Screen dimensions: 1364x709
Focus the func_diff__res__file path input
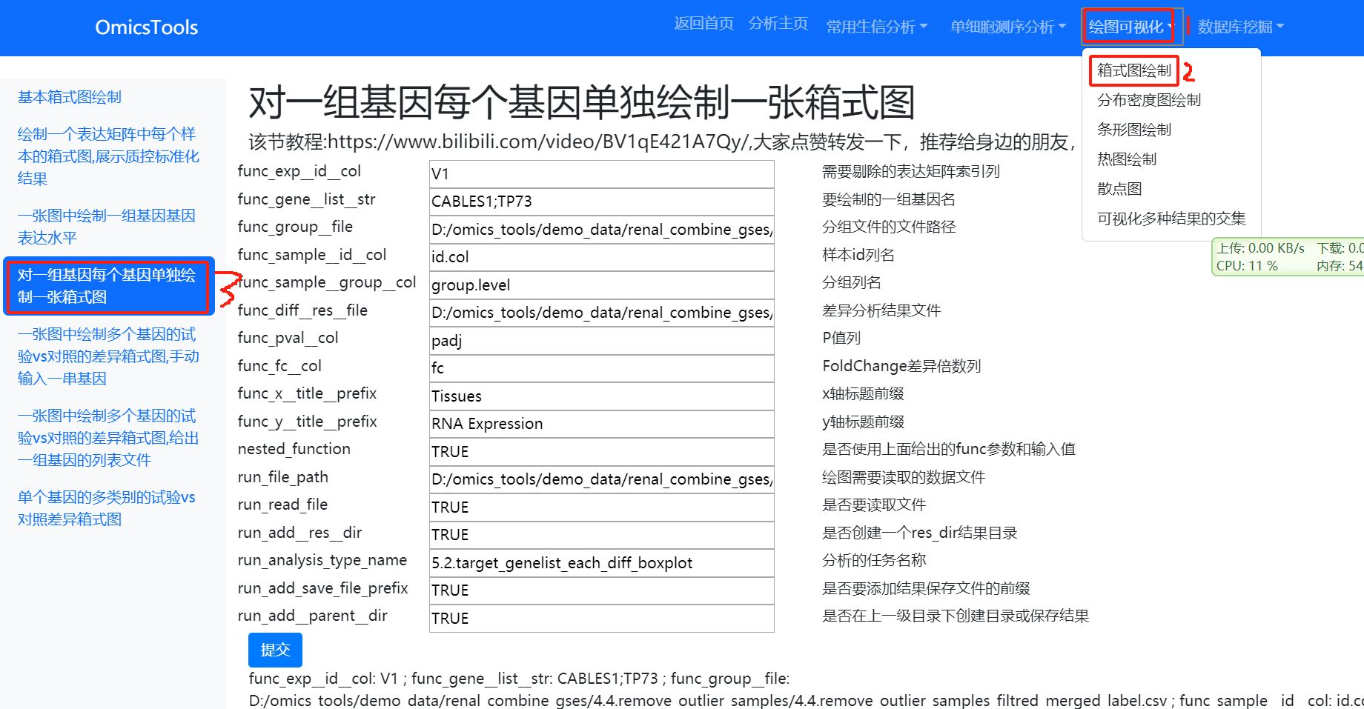click(601, 313)
